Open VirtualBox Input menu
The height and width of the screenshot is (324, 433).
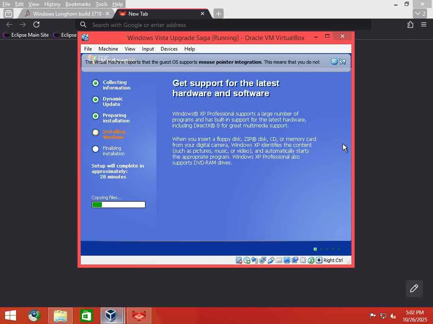[x=148, y=49]
